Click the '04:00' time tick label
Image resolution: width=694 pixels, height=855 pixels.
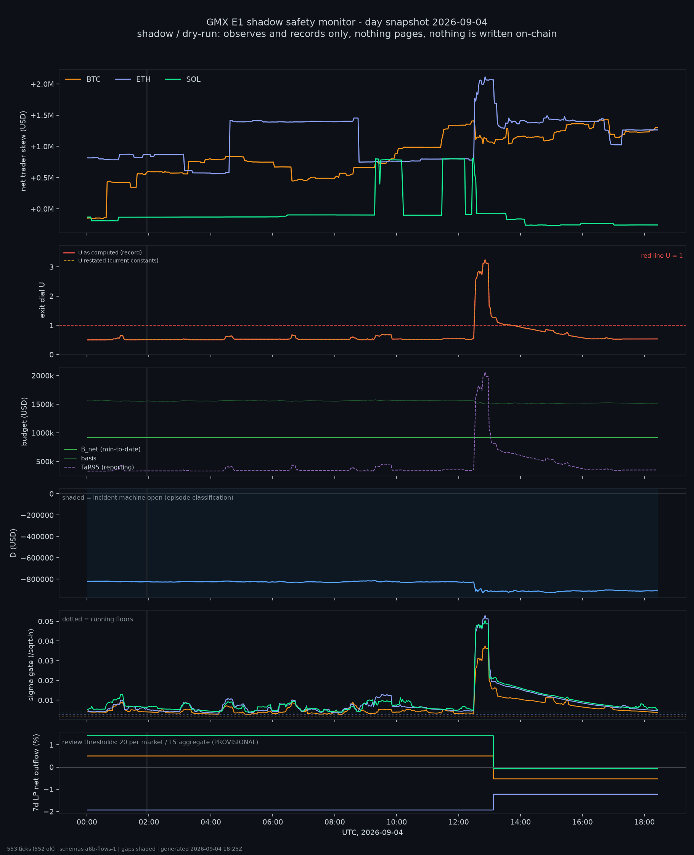[210, 822]
